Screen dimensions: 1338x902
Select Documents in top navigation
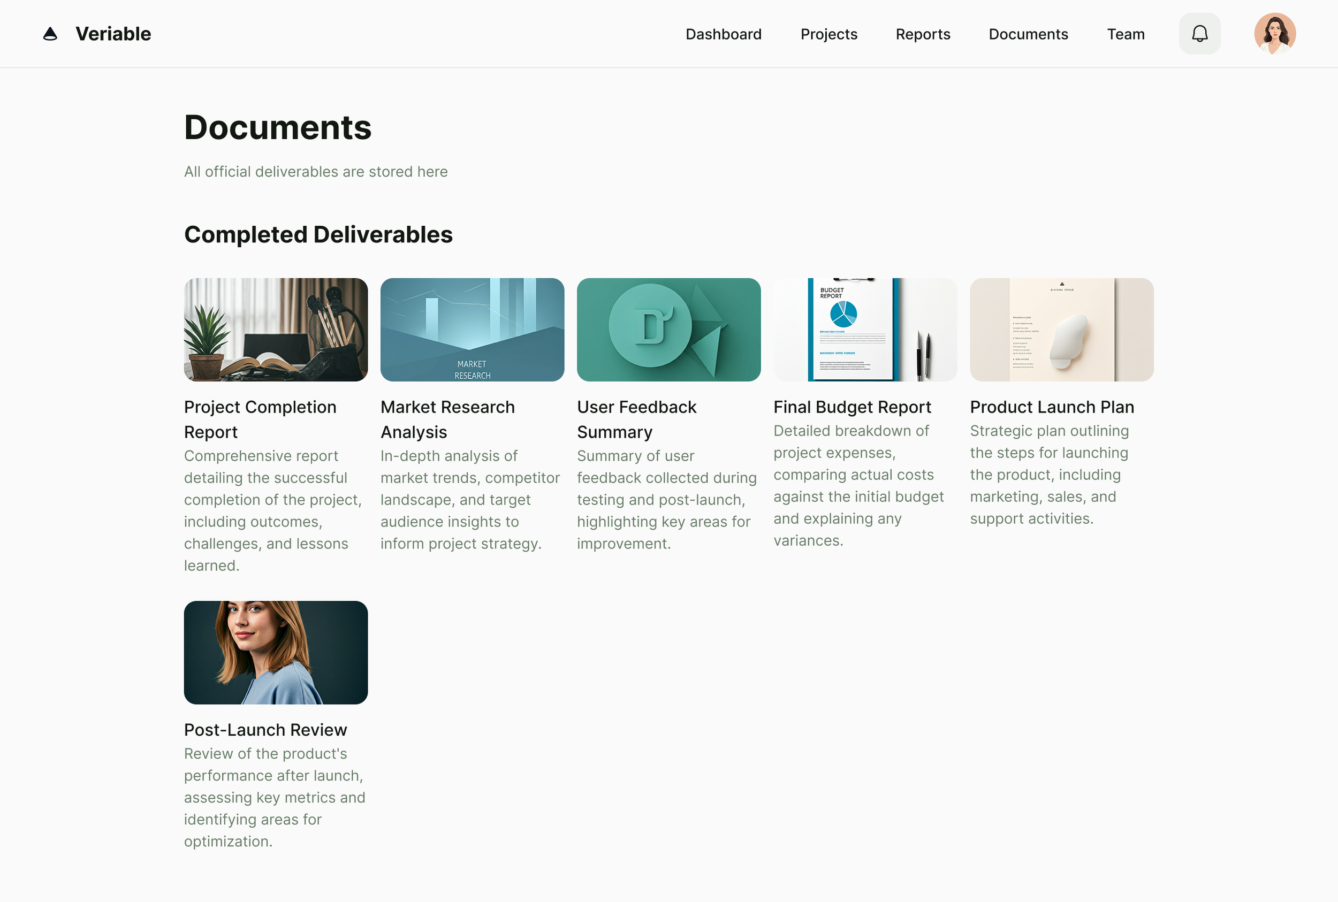(1028, 35)
